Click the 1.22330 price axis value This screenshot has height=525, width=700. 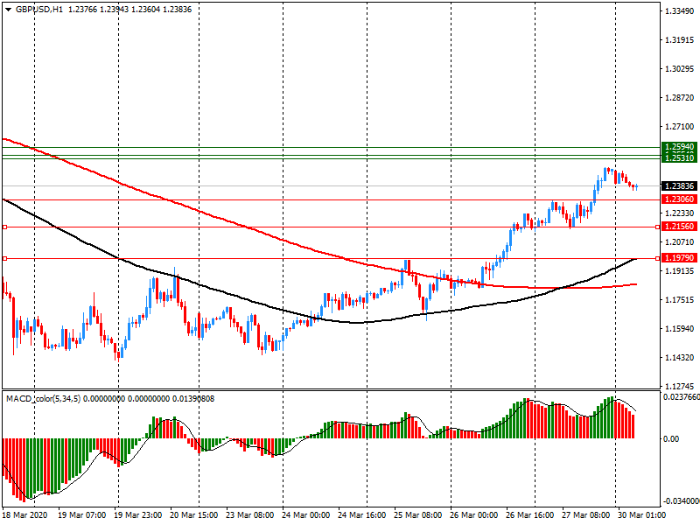(x=680, y=213)
